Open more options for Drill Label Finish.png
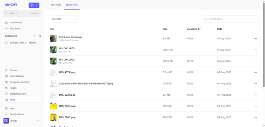This screenshot has height=127, width=265. tap(255, 38)
